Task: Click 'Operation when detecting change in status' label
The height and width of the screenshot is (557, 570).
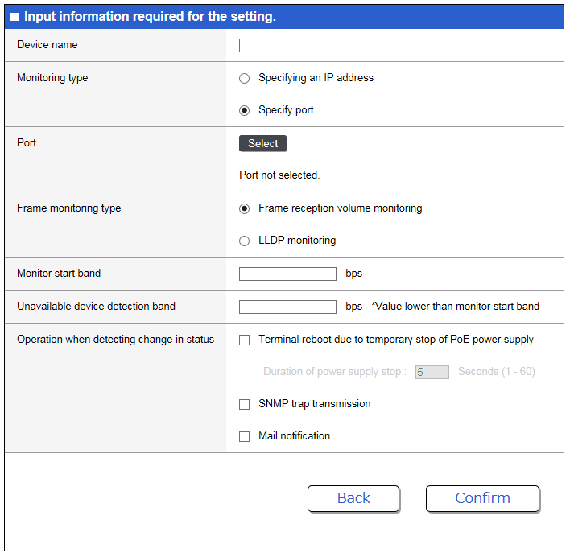Action: (x=115, y=340)
